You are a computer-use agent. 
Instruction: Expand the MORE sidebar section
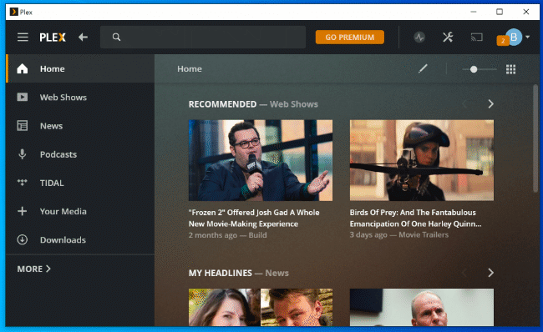tap(34, 269)
